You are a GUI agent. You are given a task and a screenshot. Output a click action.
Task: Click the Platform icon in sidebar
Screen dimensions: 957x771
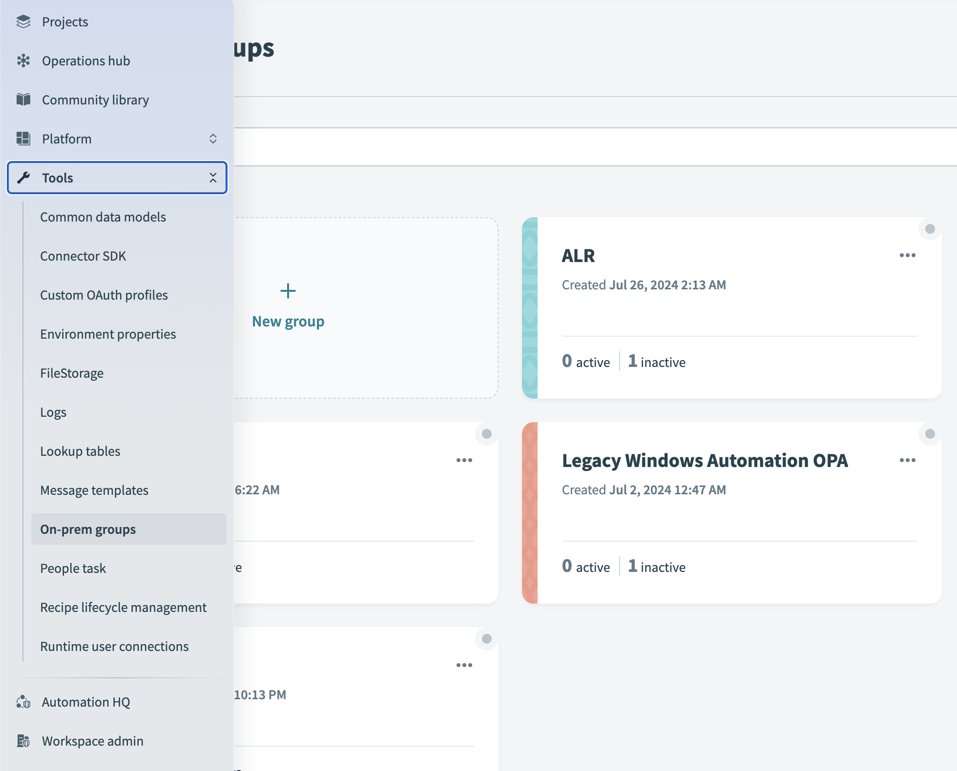click(23, 138)
